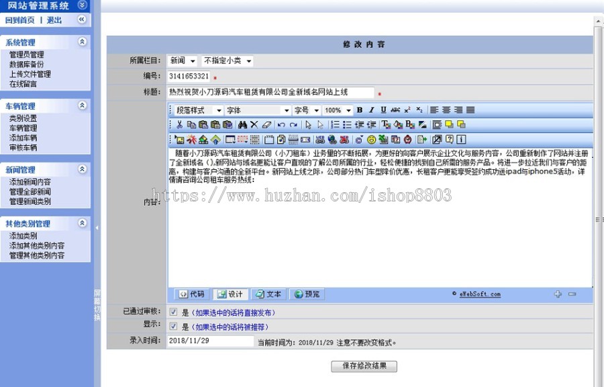
Task: Apply strikethrough (ABC) formatting
Action: pos(395,110)
